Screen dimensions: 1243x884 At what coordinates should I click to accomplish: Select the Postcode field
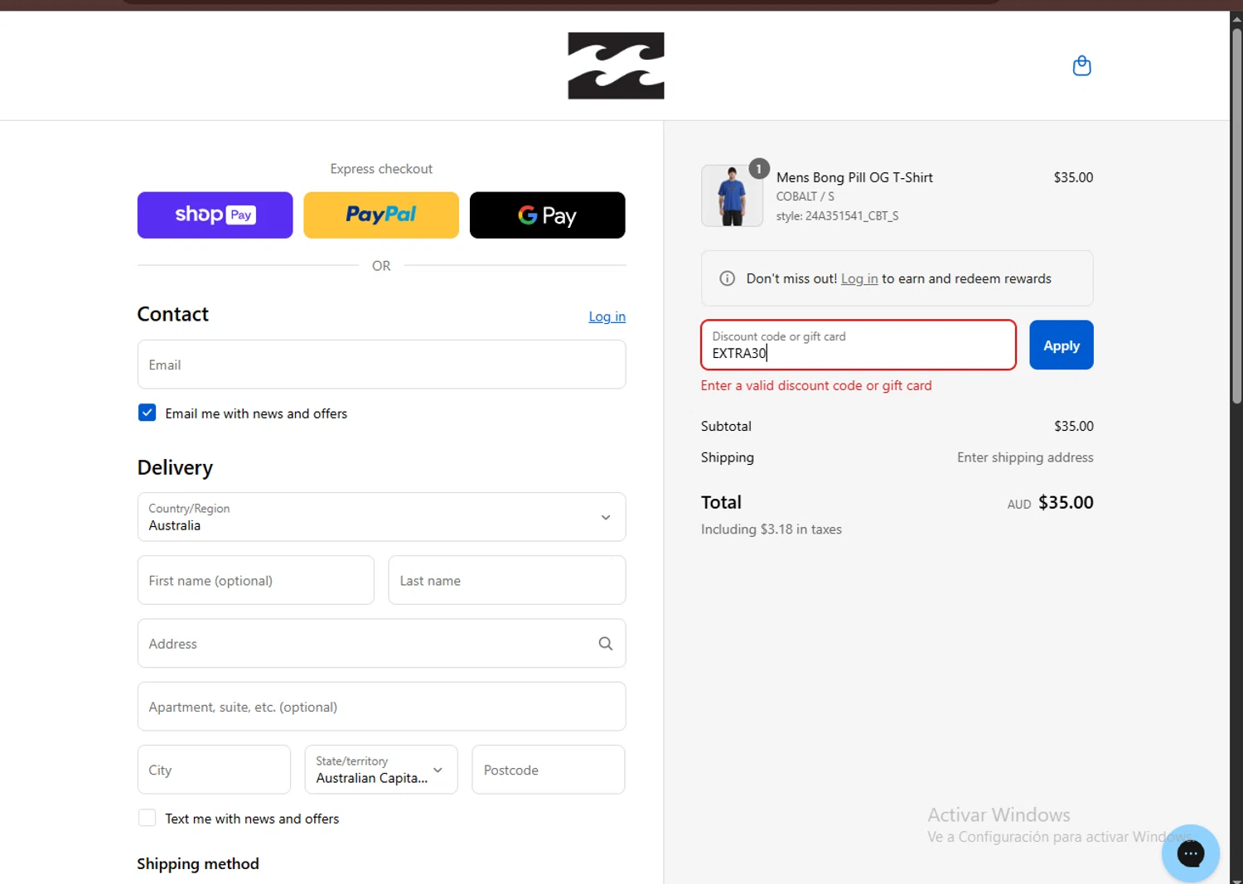tap(549, 770)
